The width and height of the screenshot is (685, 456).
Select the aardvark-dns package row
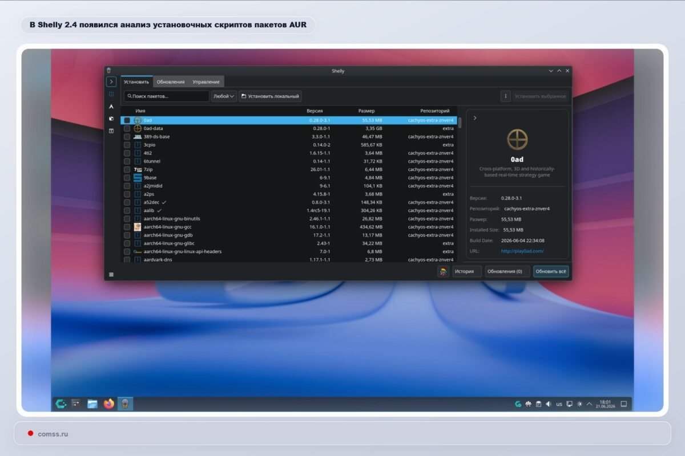(x=289, y=260)
